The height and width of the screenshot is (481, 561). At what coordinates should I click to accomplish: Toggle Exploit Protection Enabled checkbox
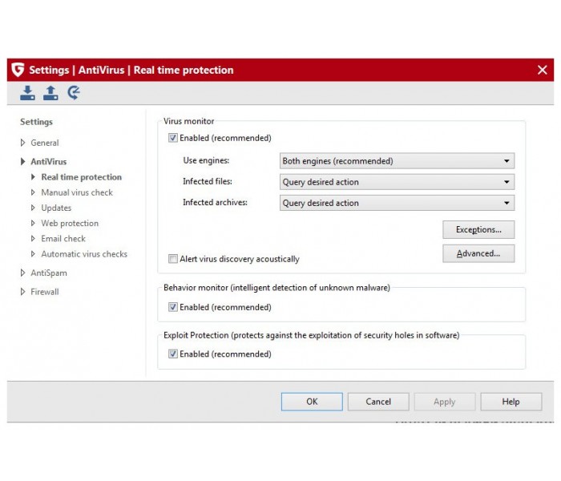tap(173, 354)
